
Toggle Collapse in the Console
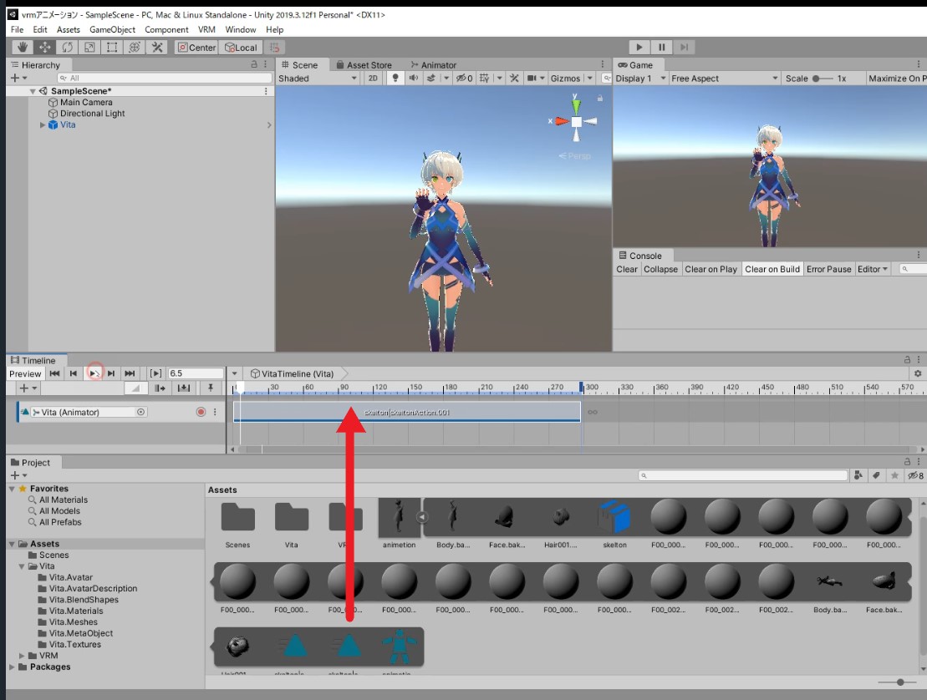pos(660,269)
